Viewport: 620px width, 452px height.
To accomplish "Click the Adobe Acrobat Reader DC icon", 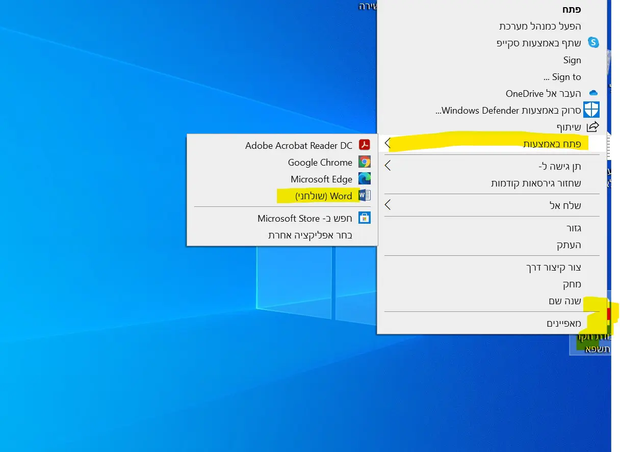I will [x=364, y=145].
